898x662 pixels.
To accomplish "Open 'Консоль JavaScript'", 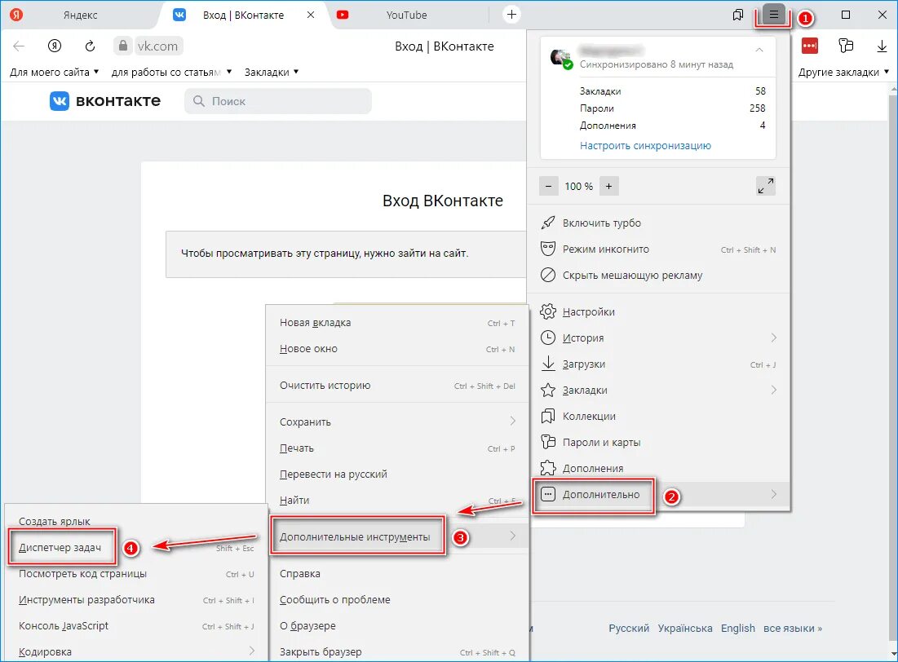I will click(136, 625).
